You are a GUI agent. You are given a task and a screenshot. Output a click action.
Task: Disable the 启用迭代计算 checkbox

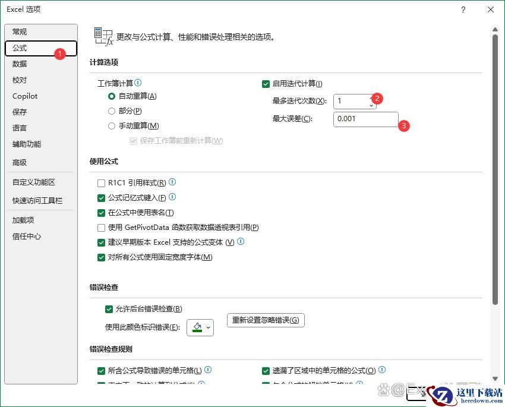tap(266, 84)
